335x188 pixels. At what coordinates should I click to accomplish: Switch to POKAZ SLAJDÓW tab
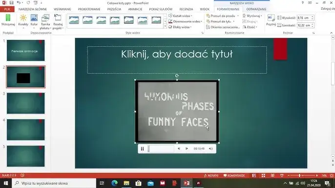[x=161, y=9]
